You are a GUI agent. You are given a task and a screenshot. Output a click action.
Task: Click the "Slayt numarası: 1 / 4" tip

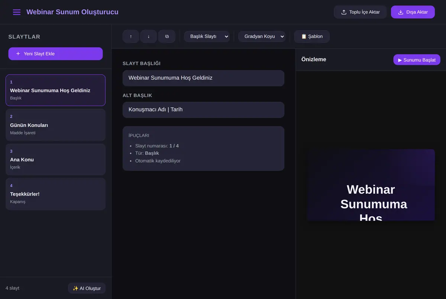pos(157,146)
